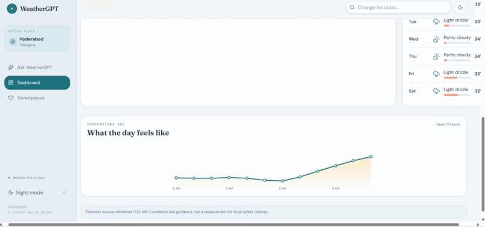The height and width of the screenshot is (227, 485).
Task: Click Tuesday's light drizzle cloud icon
Action: point(436,22)
